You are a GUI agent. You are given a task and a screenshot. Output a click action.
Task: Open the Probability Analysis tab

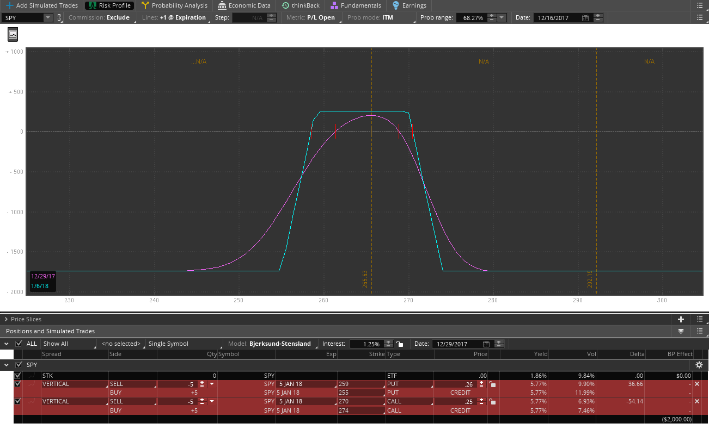point(174,5)
